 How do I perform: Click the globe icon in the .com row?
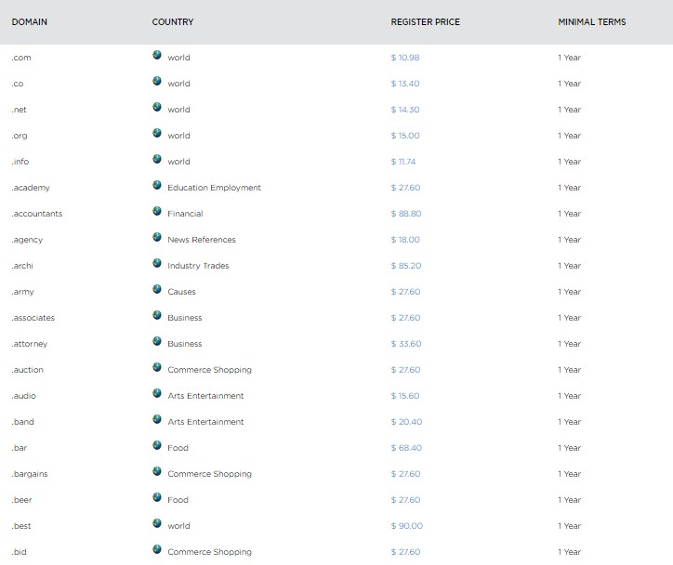[x=158, y=56]
